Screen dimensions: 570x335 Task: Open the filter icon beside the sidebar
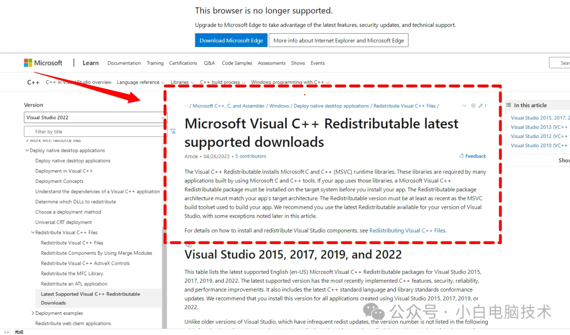click(173, 132)
